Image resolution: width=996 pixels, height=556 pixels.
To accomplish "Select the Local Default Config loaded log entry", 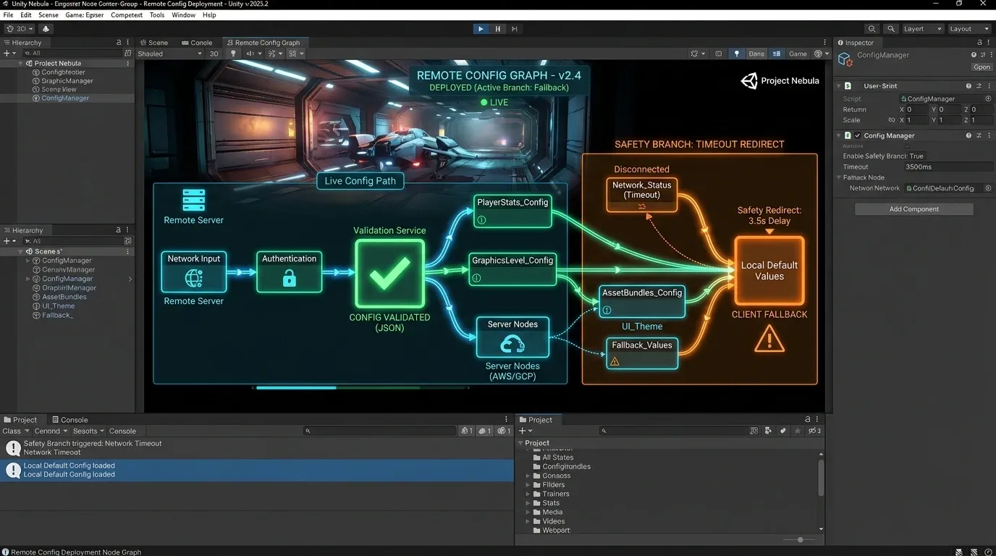I will tap(257, 471).
